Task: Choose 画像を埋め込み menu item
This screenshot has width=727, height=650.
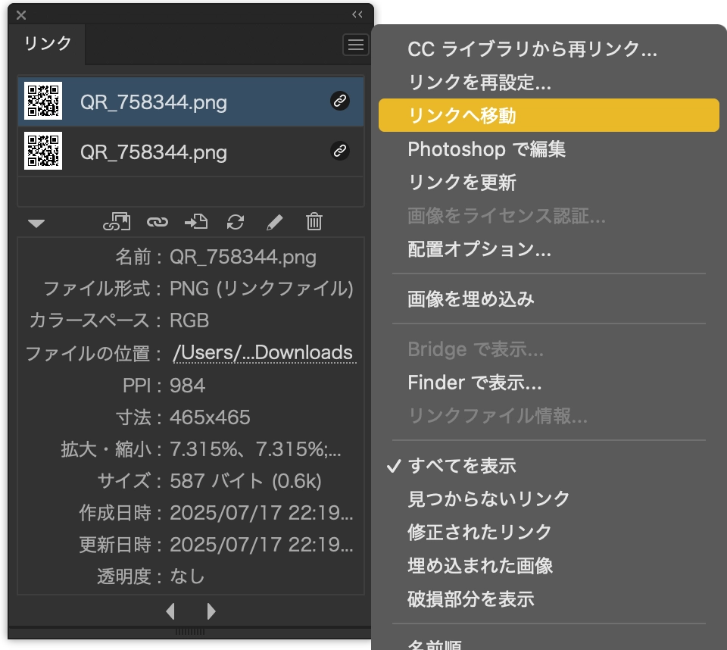Action: 549,299
